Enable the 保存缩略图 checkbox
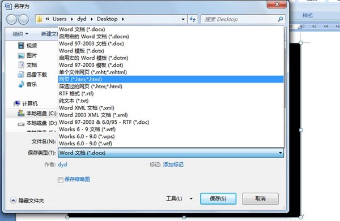340x221 pixels. (x=61, y=180)
